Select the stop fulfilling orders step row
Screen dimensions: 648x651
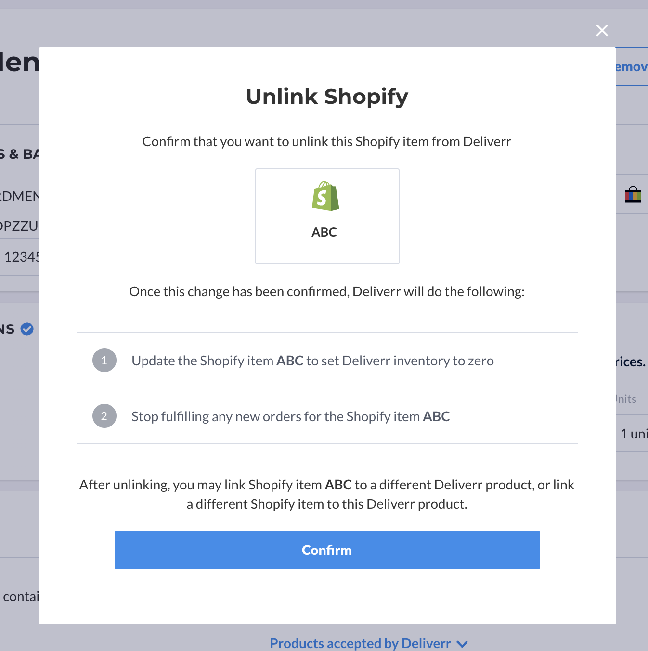click(327, 416)
